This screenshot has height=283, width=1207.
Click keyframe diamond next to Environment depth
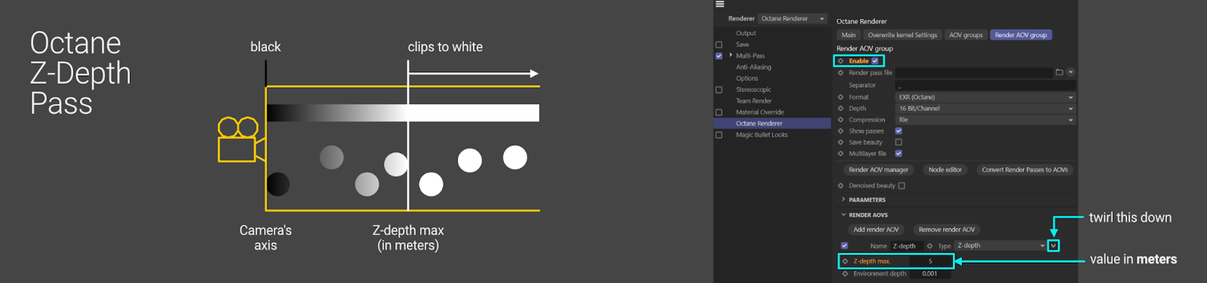(x=845, y=274)
